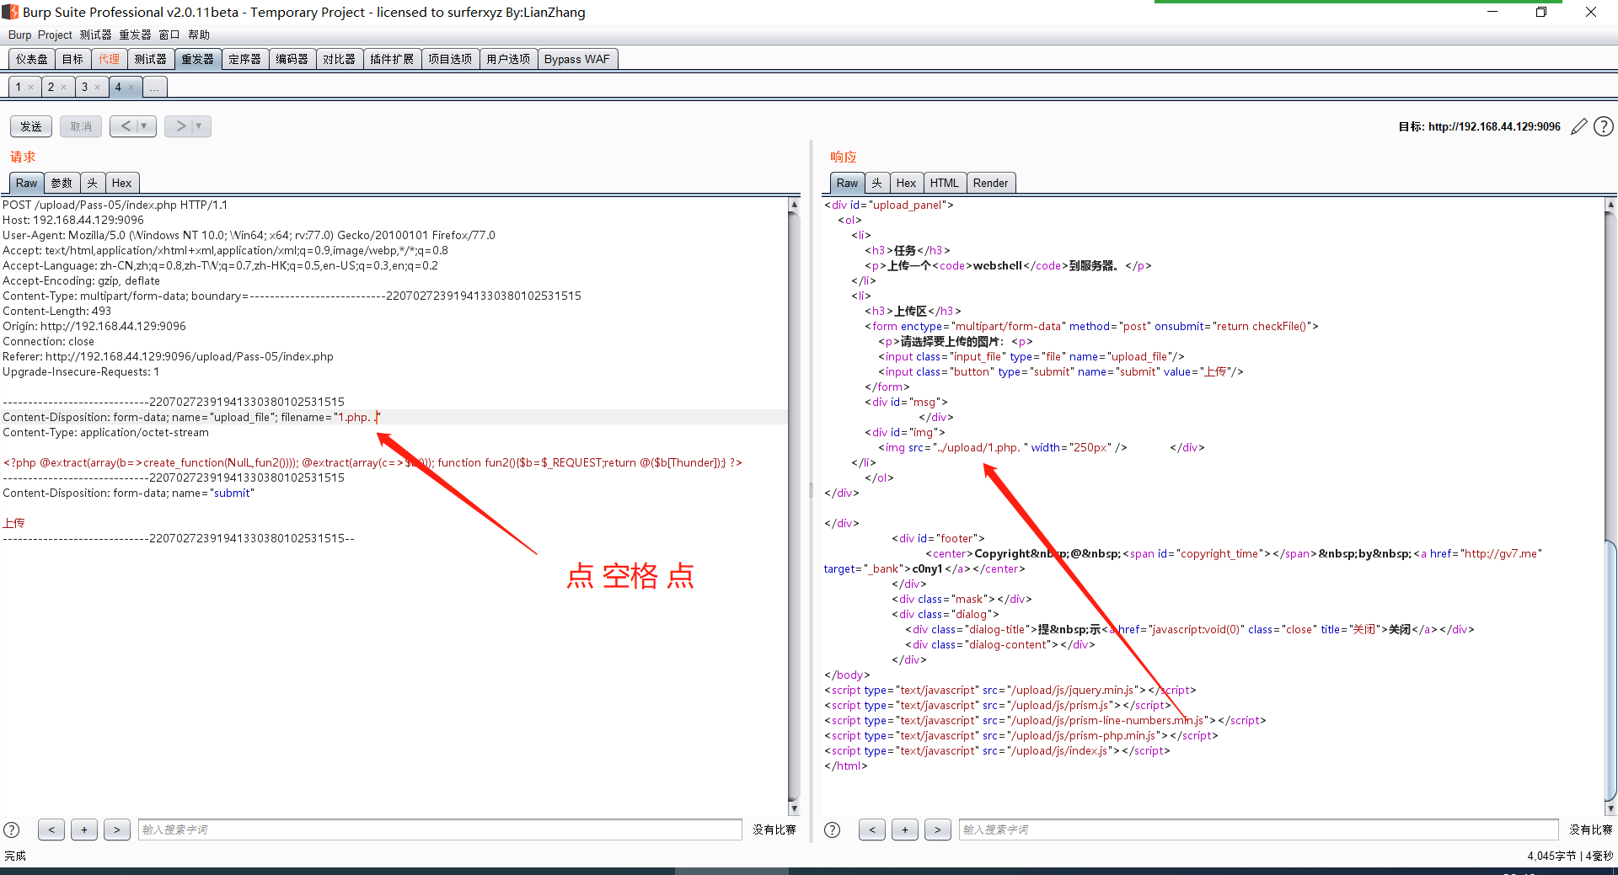This screenshot has height=875, width=1618.
Task: Add a new repeater tab with the ... tab
Action: tap(154, 87)
